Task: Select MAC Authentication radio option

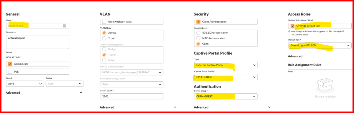Action: point(198,38)
